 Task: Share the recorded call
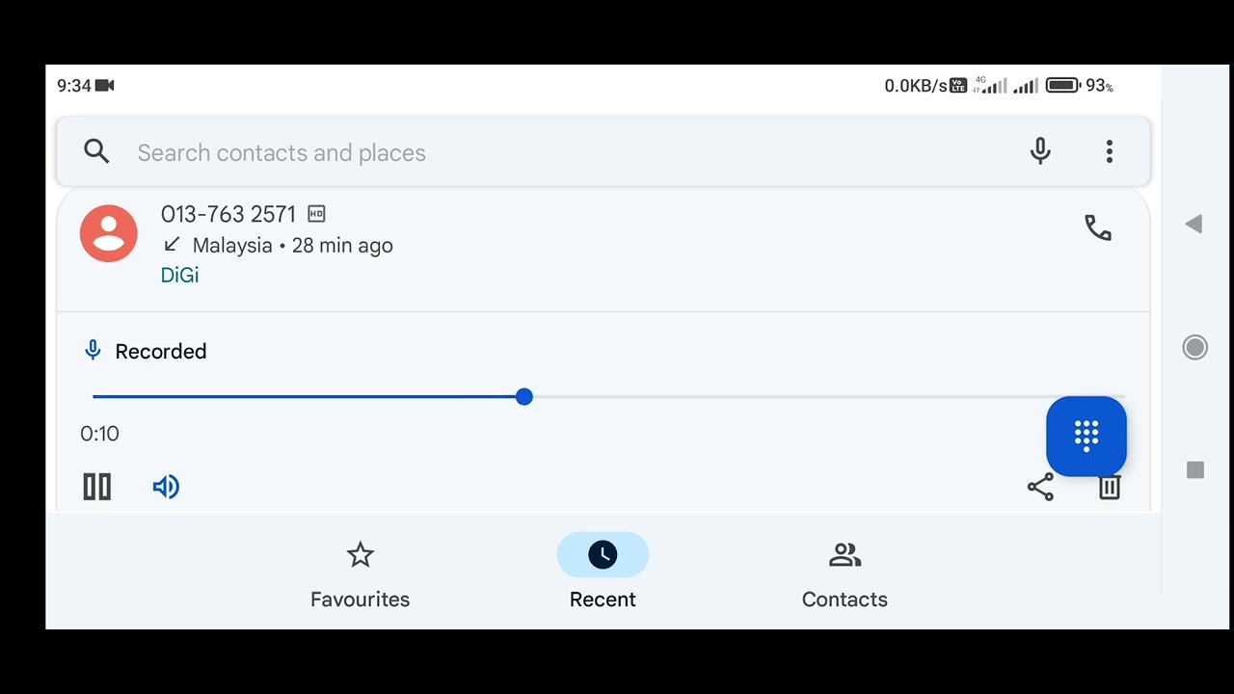tap(1040, 488)
